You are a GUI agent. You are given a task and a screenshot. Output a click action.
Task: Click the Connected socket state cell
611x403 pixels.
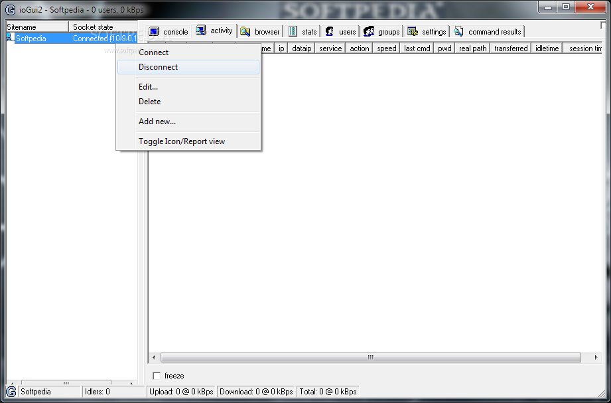click(105, 39)
